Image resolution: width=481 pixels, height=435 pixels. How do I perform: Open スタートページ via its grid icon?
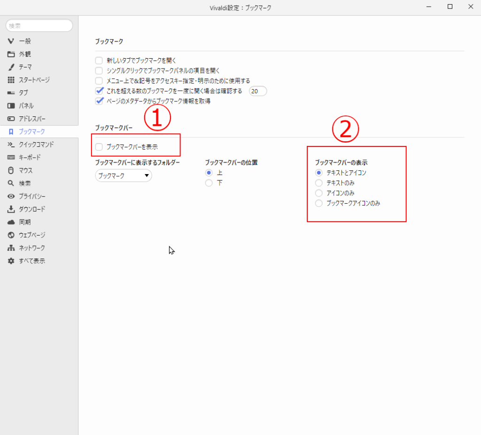[11, 80]
